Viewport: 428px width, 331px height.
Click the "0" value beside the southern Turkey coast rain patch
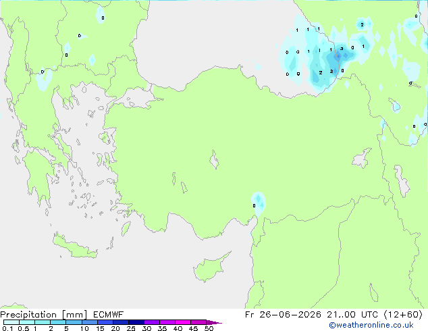[254, 205]
